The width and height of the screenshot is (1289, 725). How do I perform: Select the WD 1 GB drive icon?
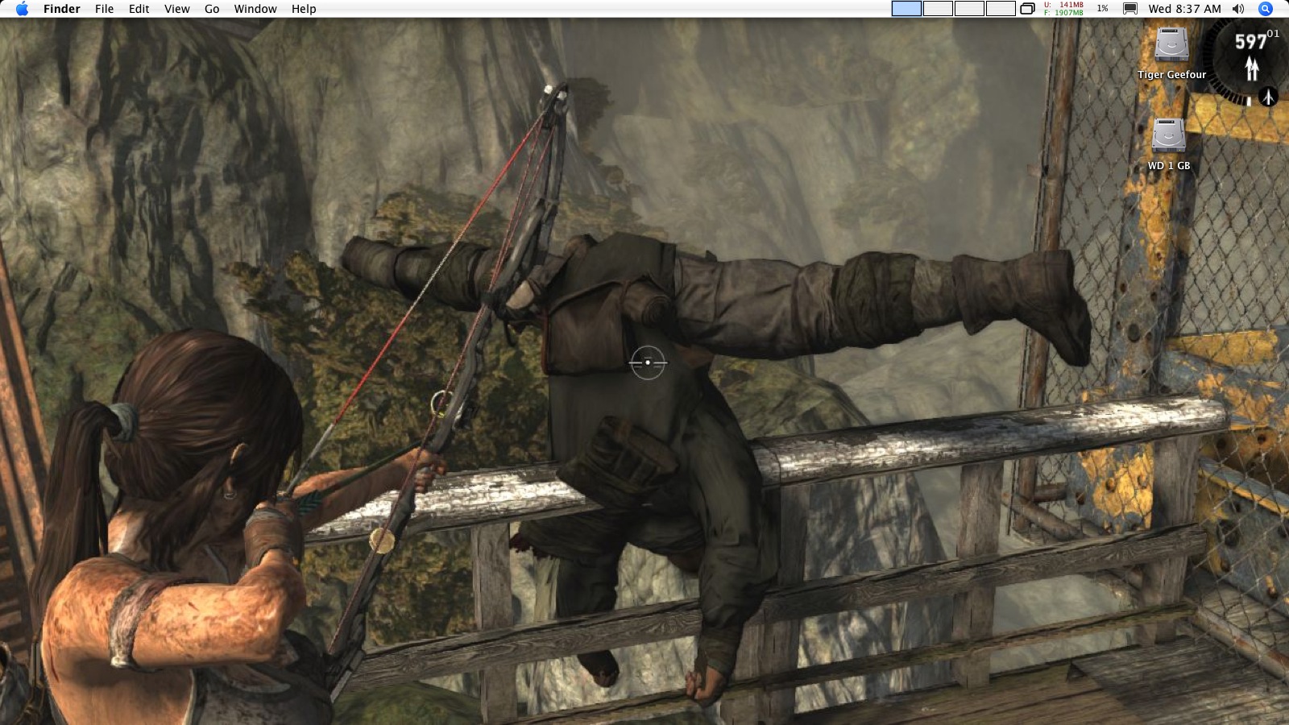pyautogui.click(x=1169, y=135)
